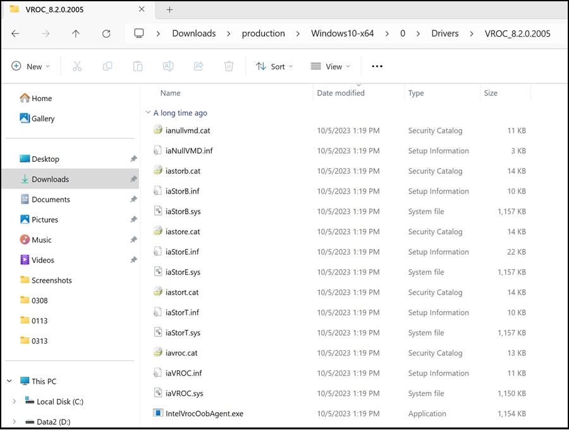The width and height of the screenshot is (569, 430).
Task: Open the See more toolbar menu
Action: [x=377, y=66]
